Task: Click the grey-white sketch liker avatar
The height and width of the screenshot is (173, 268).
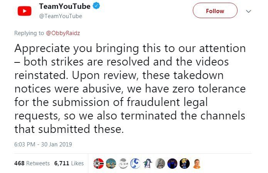Action: click(x=123, y=163)
